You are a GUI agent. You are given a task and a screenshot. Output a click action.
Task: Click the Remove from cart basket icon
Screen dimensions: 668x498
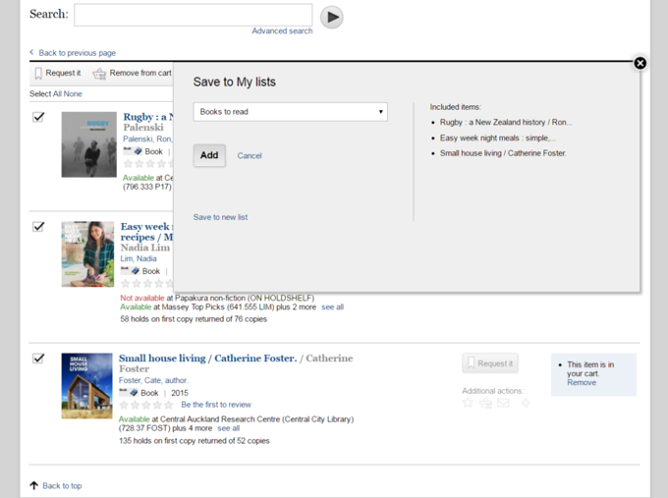[x=99, y=74]
